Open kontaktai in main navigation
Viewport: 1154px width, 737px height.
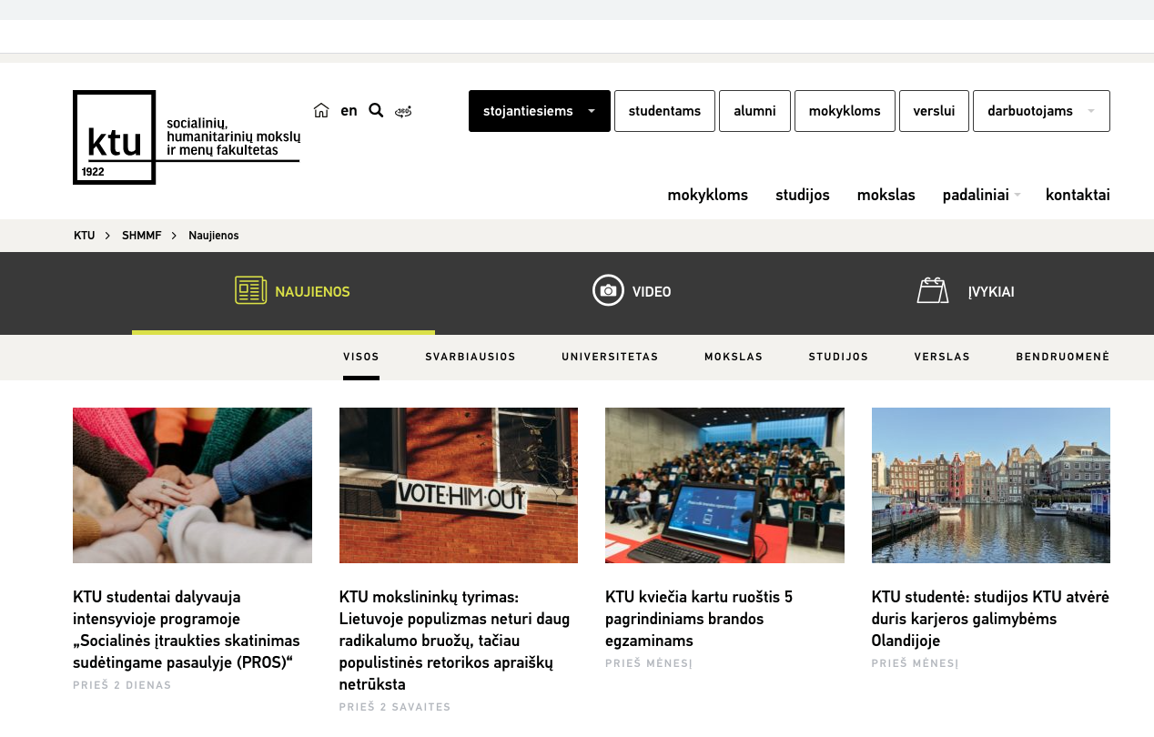pos(1078,195)
